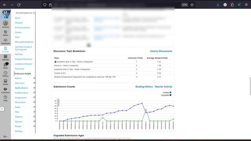
Task: Open the Grading History link
Action: pyautogui.click(x=144, y=87)
